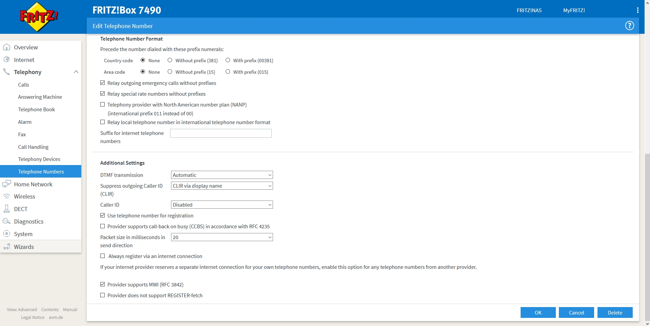
Task: Select Country code With prefix (00381)
Action: [x=228, y=60]
